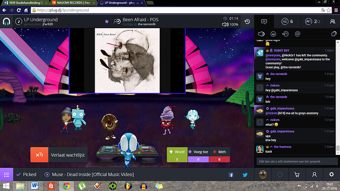Click Verlaat wachtlijst button
The width and height of the screenshot is (340, 191).
[x=59, y=154]
